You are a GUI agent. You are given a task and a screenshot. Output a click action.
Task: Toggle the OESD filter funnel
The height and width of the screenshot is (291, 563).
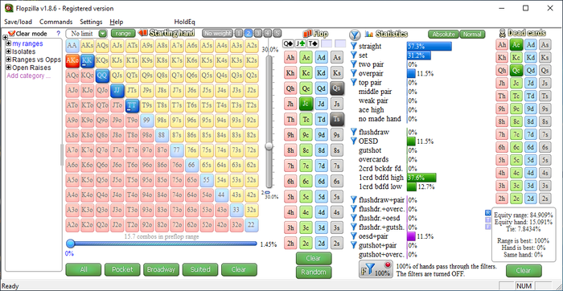pyautogui.click(x=354, y=141)
